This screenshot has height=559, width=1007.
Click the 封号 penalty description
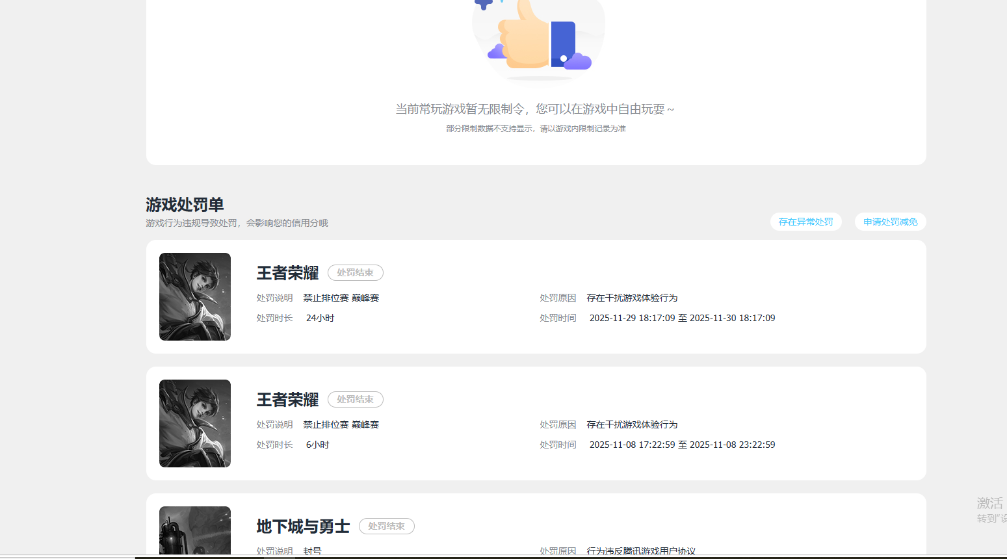tap(312, 551)
